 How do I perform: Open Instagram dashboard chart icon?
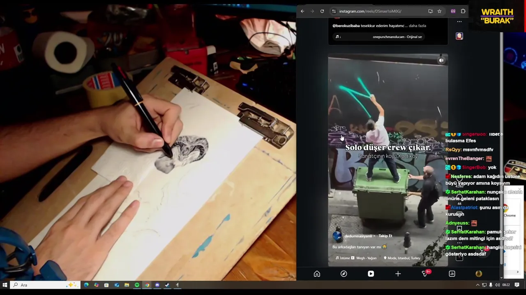coord(452,274)
